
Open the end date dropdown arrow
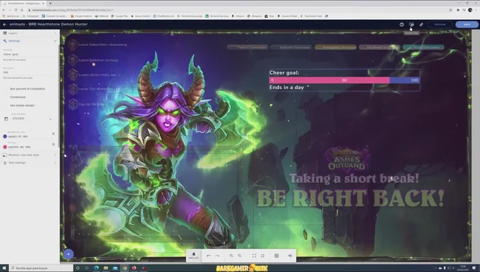51,119
